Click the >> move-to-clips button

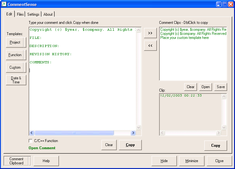(x=150, y=33)
